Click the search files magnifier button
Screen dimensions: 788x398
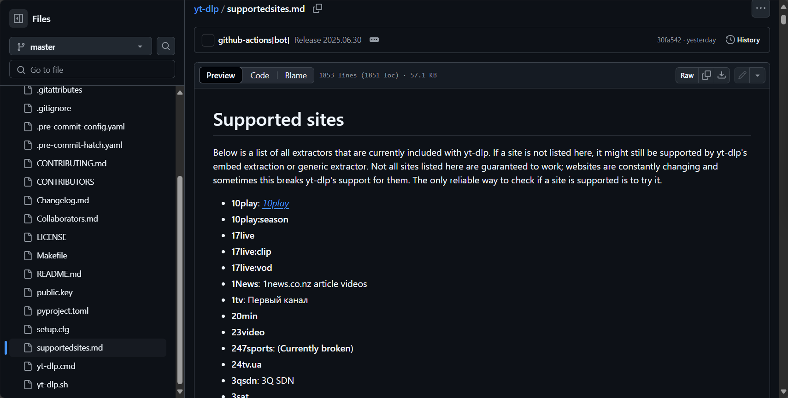[166, 46]
